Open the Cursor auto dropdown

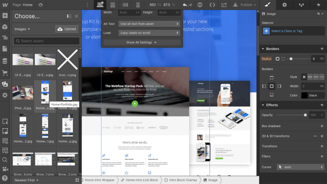[x=301, y=167]
